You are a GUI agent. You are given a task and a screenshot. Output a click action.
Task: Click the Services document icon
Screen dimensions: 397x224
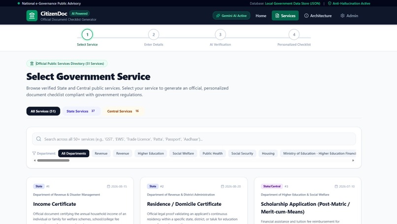click(277, 16)
